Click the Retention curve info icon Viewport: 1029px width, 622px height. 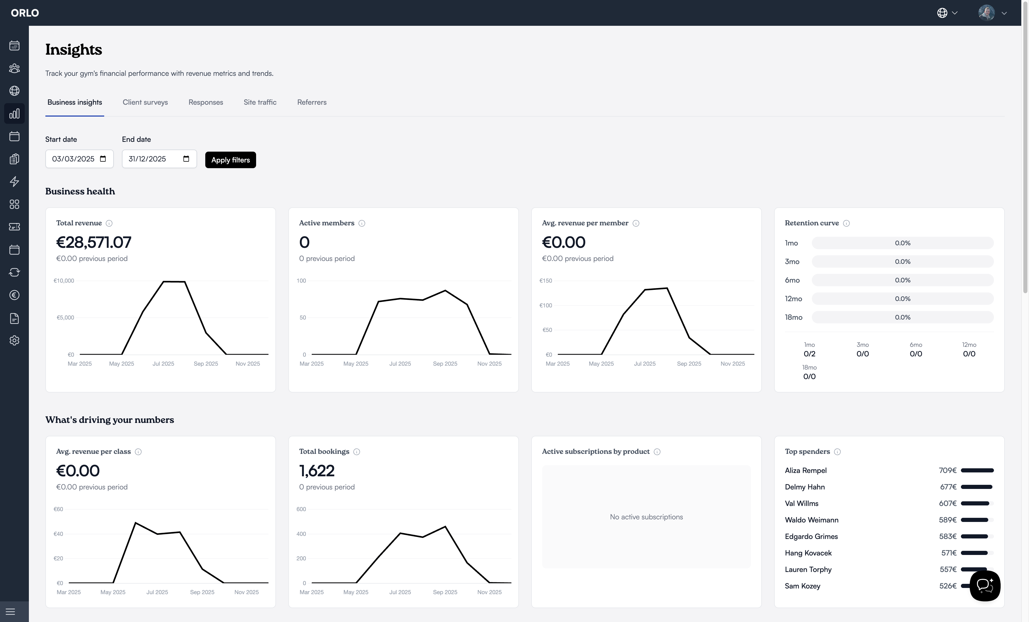tap(846, 223)
